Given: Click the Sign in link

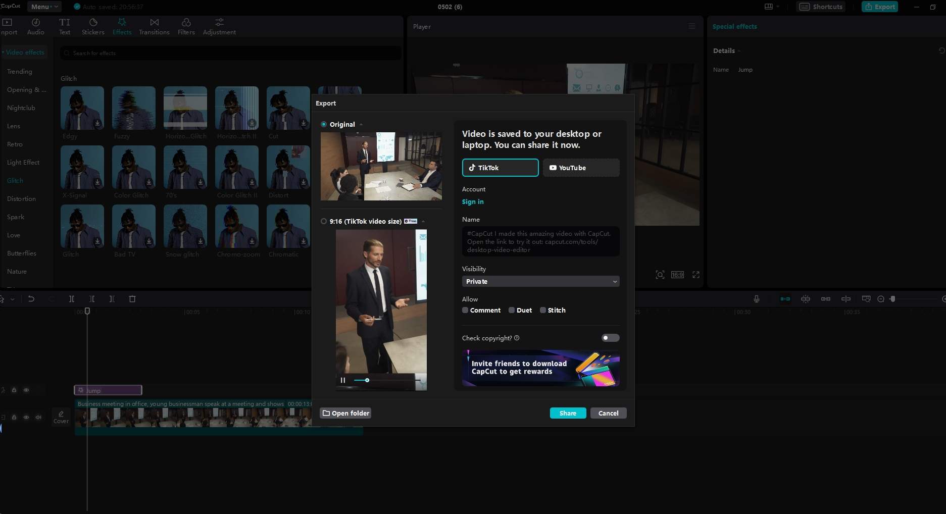Looking at the screenshot, I should point(473,201).
